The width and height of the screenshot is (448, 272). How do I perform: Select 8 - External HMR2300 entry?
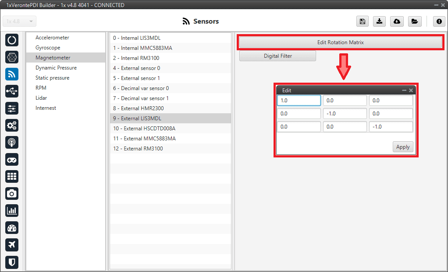(x=138, y=108)
